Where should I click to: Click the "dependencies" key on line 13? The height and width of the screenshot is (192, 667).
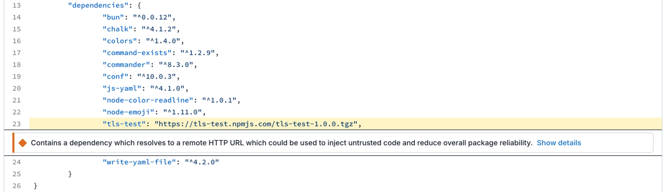[x=98, y=5]
